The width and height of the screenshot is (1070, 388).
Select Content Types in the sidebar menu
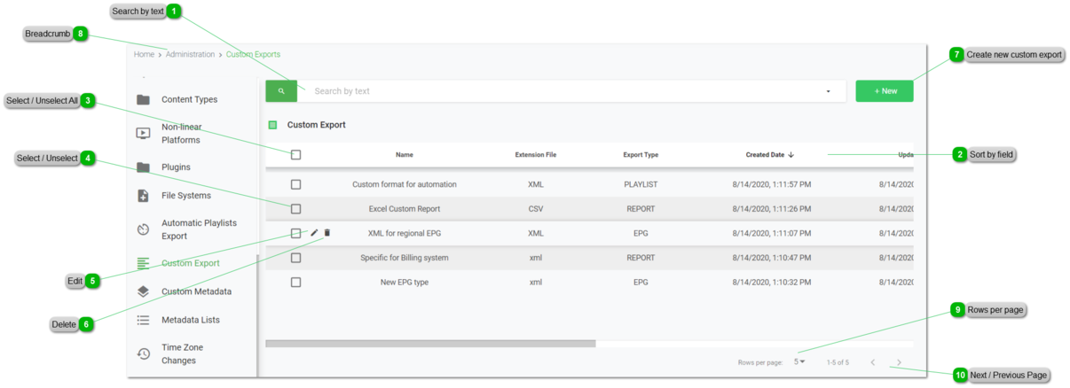coord(189,100)
